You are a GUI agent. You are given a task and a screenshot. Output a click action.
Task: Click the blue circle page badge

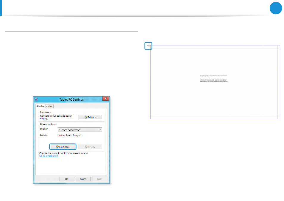click(276, 8)
